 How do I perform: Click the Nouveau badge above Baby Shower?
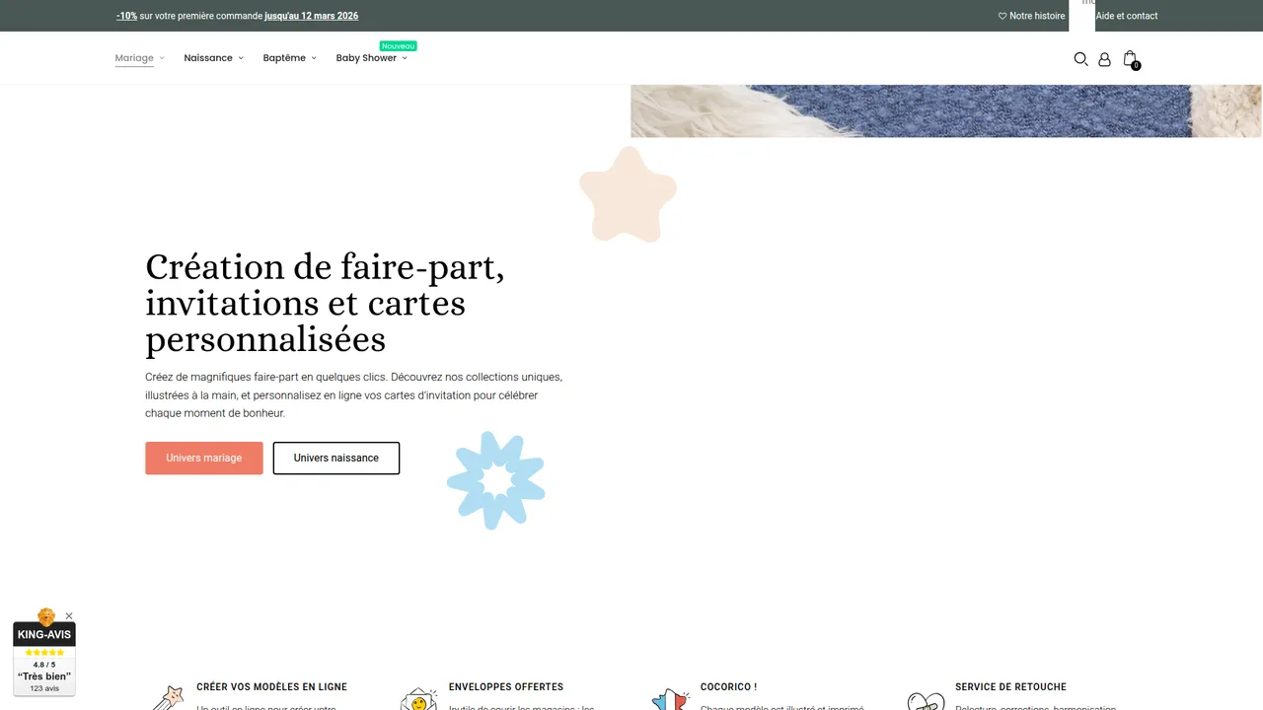399,46
